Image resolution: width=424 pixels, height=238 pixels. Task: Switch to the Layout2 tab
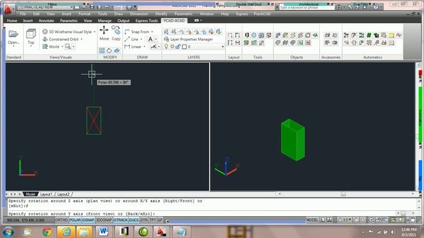point(64,194)
